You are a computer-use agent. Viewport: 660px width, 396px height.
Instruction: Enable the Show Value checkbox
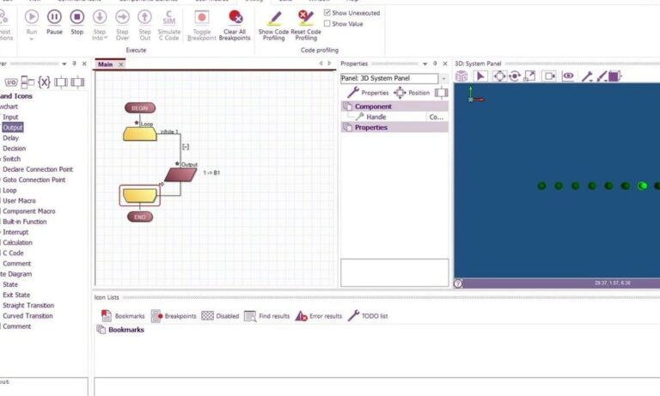click(327, 24)
